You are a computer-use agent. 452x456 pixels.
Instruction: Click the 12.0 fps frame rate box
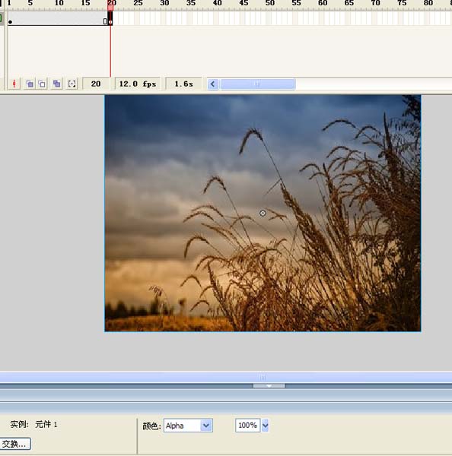pos(138,84)
